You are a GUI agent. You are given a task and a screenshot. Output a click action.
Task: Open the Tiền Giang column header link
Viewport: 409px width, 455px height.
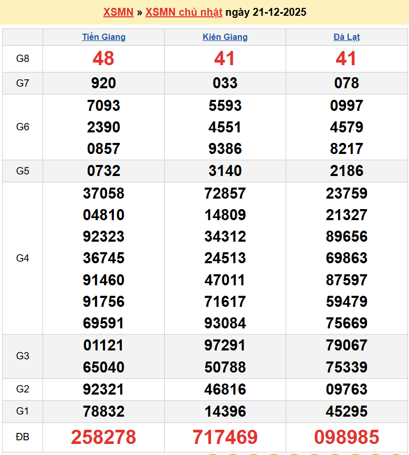coord(103,37)
